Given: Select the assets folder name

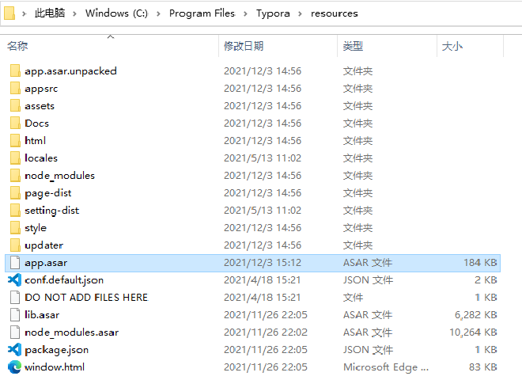Looking at the screenshot, I should pos(40,106).
